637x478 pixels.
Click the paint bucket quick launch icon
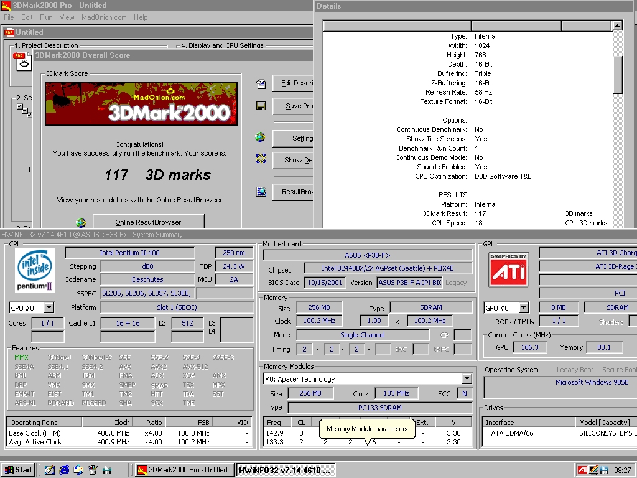click(93, 470)
